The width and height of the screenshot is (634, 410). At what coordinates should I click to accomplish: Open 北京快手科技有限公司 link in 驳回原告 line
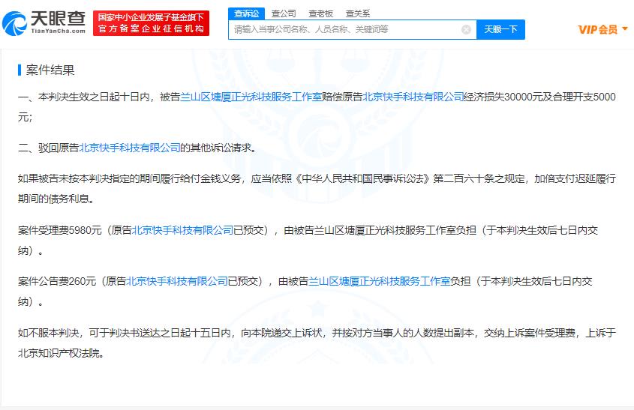pos(129,148)
